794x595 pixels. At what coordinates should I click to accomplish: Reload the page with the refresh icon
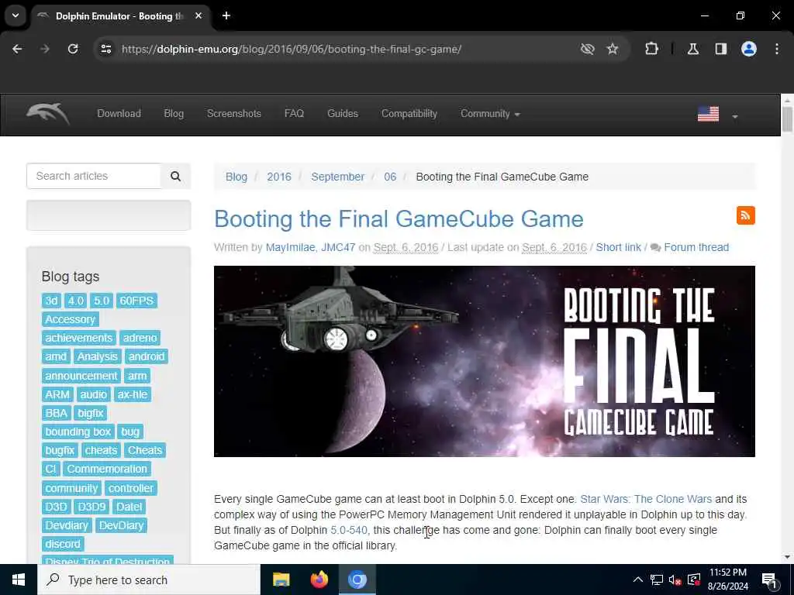[73, 49]
